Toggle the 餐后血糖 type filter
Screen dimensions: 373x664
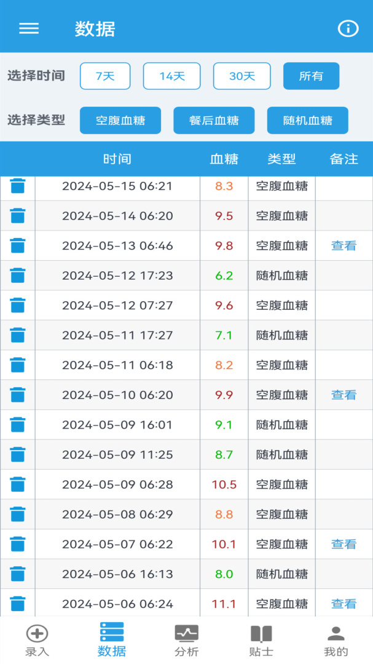(214, 120)
